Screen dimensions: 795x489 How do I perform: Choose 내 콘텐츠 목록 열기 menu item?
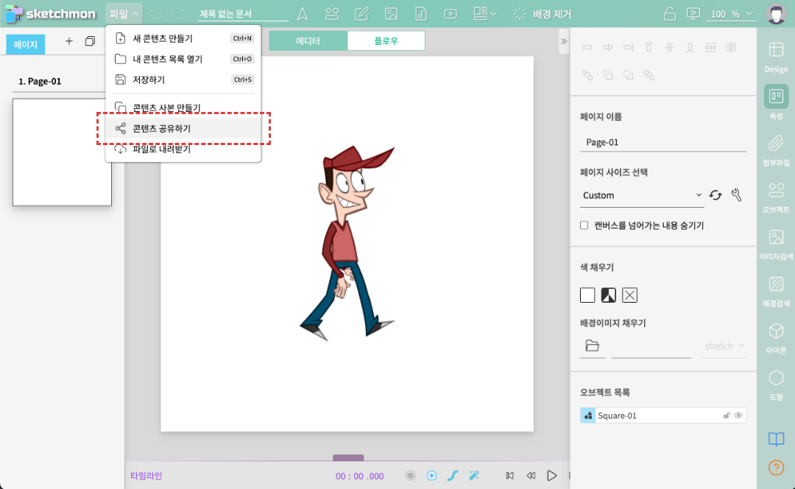click(x=183, y=59)
